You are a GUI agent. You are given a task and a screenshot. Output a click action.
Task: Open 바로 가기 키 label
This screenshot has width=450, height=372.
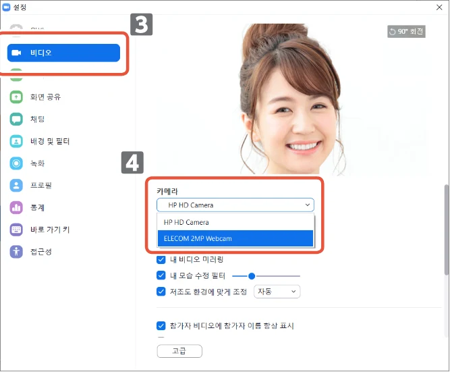[50, 230]
